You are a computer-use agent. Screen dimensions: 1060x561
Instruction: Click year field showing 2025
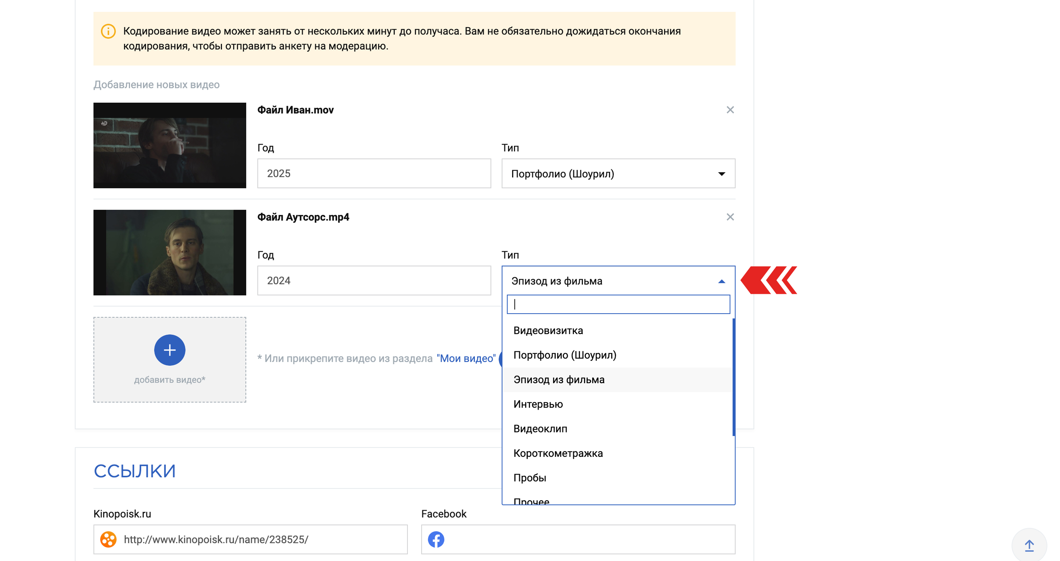[374, 173]
